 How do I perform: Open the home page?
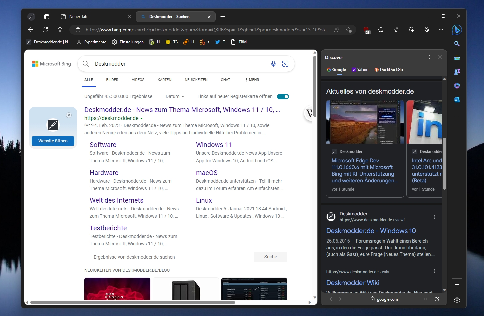point(60,30)
